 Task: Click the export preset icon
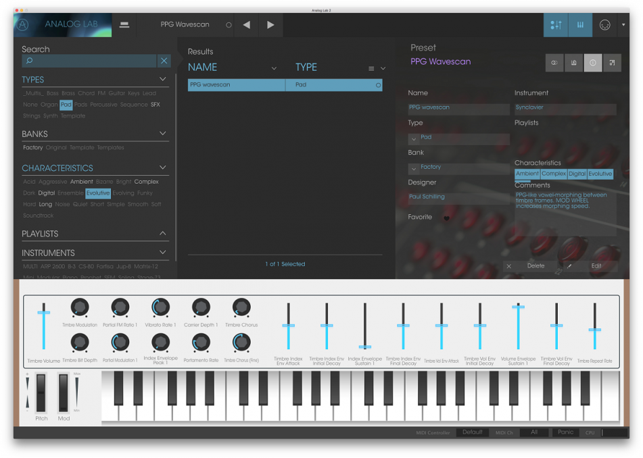tap(613, 63)
